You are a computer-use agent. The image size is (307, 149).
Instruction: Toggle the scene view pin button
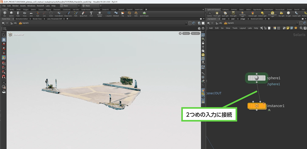point(190,23)
